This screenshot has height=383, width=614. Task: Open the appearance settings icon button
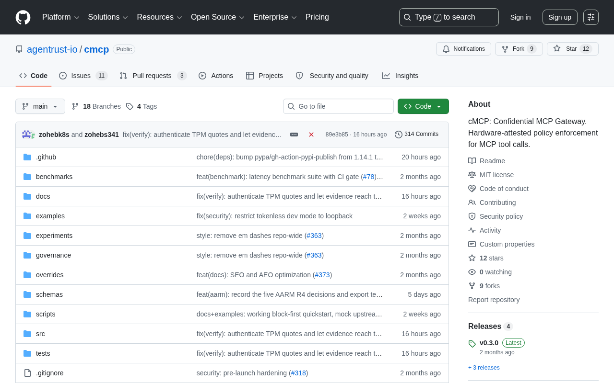591,17
